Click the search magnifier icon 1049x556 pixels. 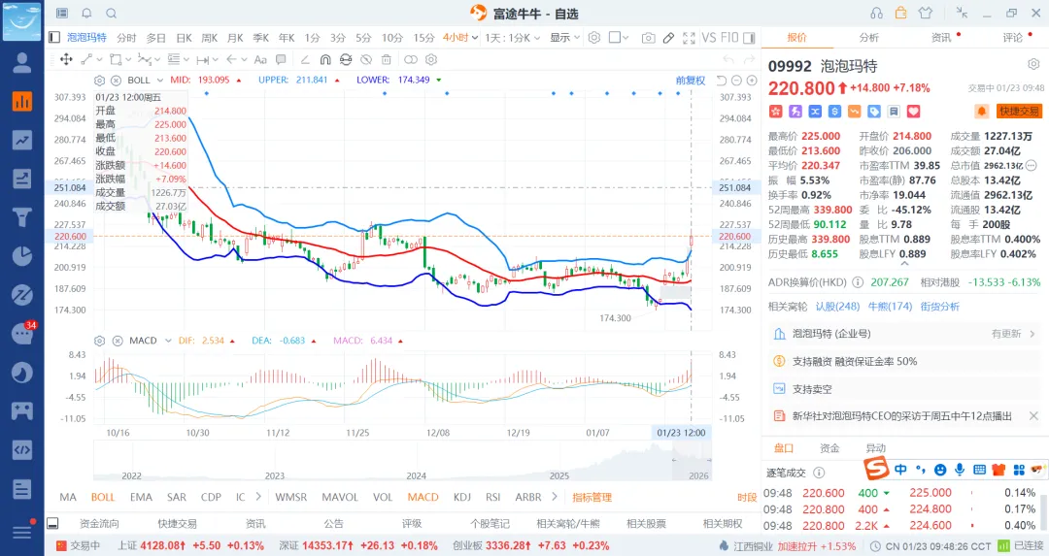tap(111, 13)
